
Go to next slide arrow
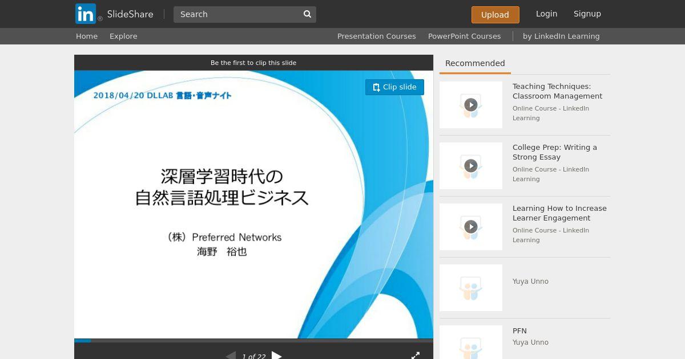point(277,356)
